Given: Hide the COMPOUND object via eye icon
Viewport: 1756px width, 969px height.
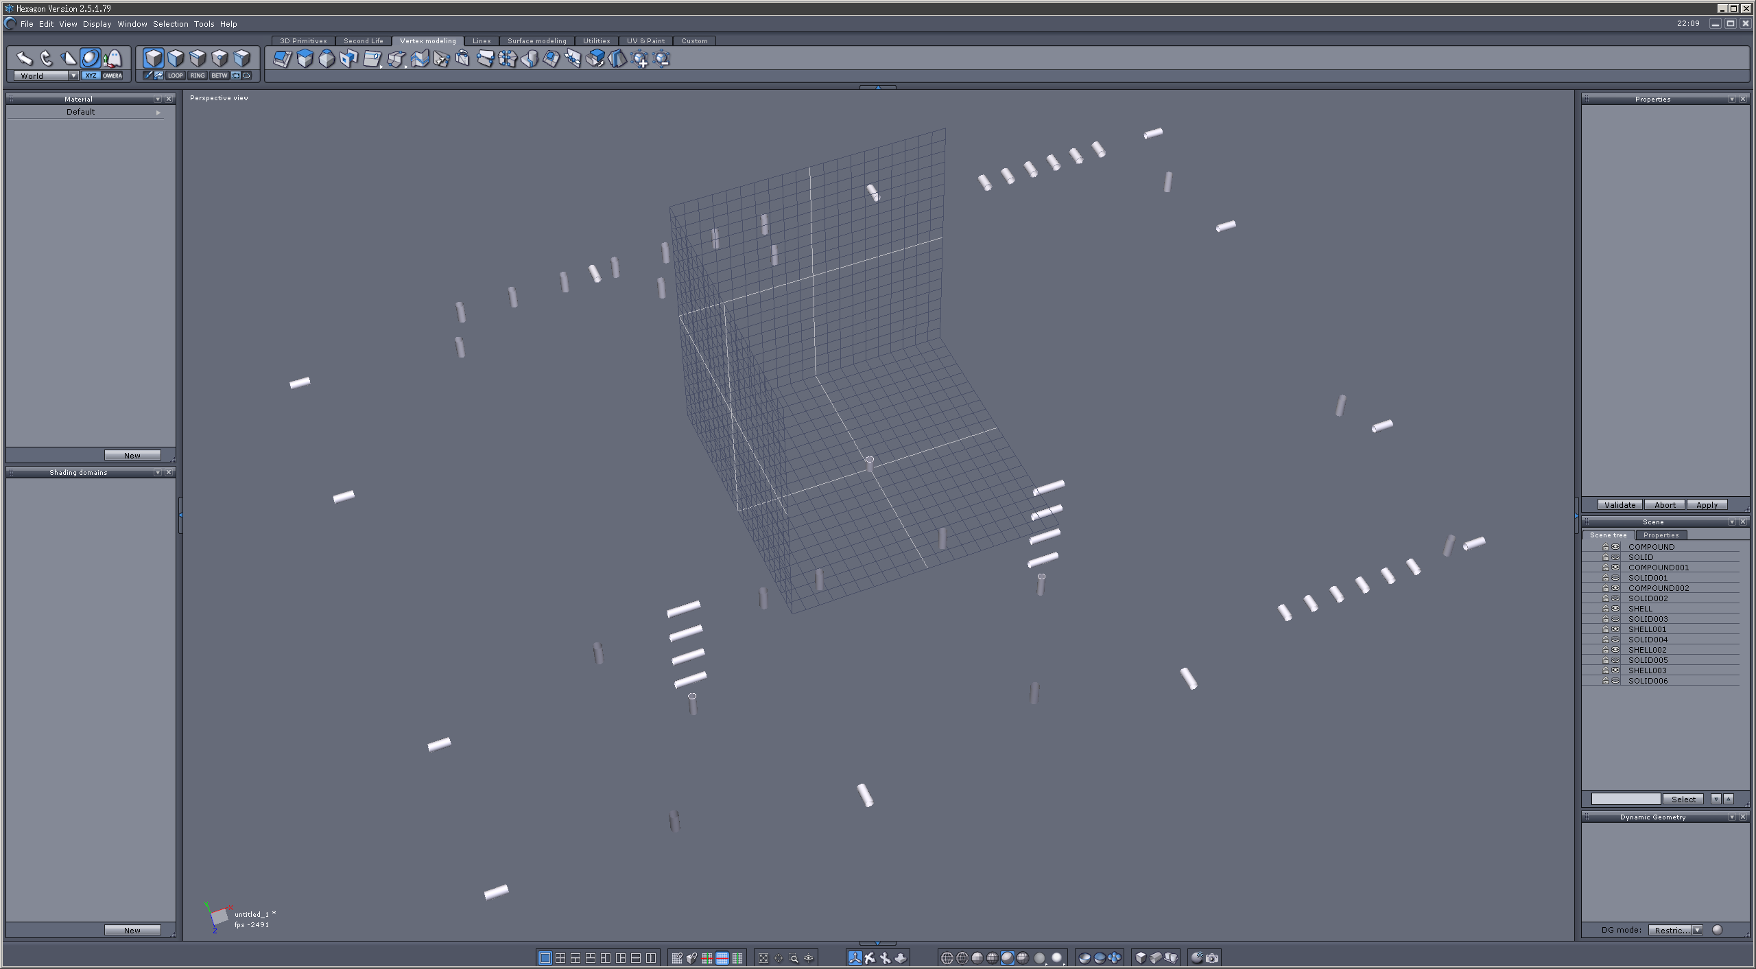Looking at the screenshot, I should pos(1615,547).
